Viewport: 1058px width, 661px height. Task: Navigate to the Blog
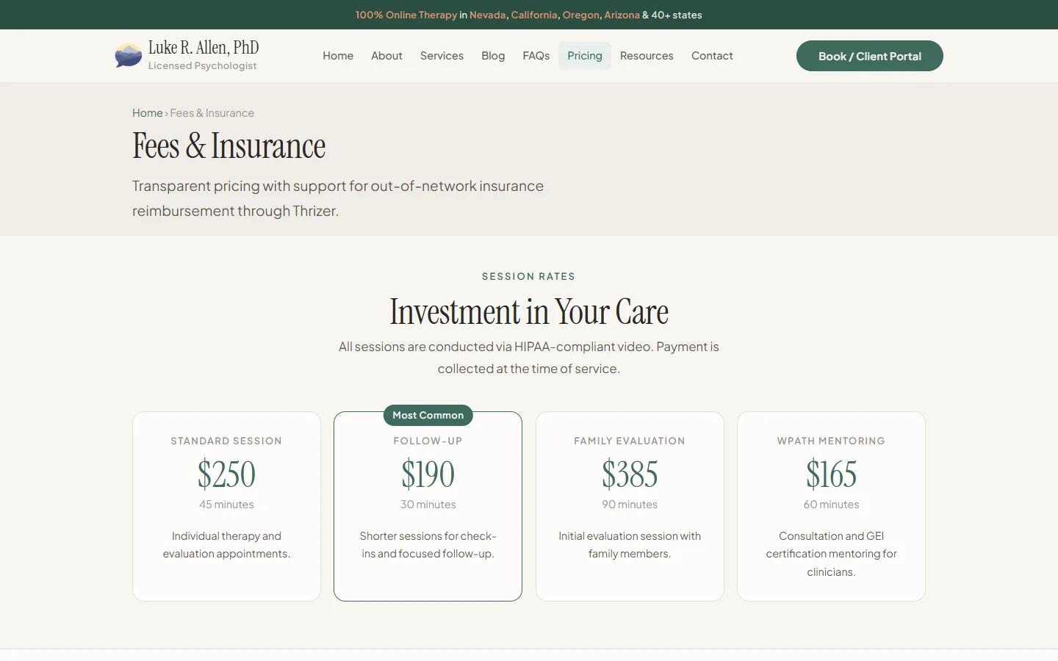pyautogui.click(x=493, y=56)
